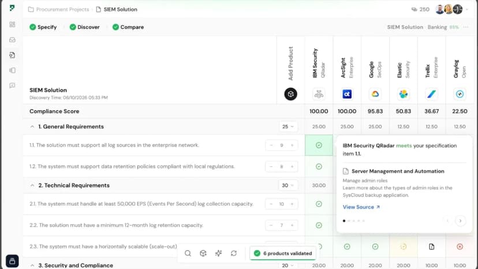
Task: Click Google SecOps check mark for item 2.3
Action: tap(375, 246)
